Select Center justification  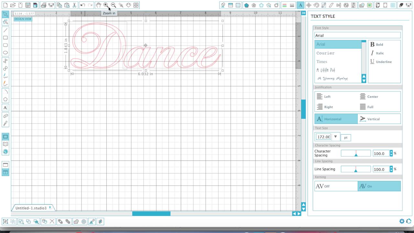tap(369, 96)
